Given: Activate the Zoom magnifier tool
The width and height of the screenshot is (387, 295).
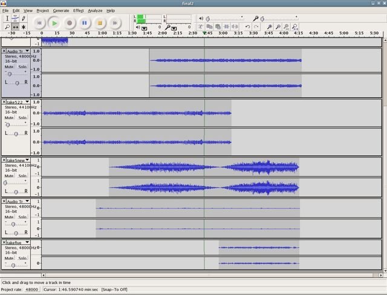Looking at the screenshot, I should [7, 27].
